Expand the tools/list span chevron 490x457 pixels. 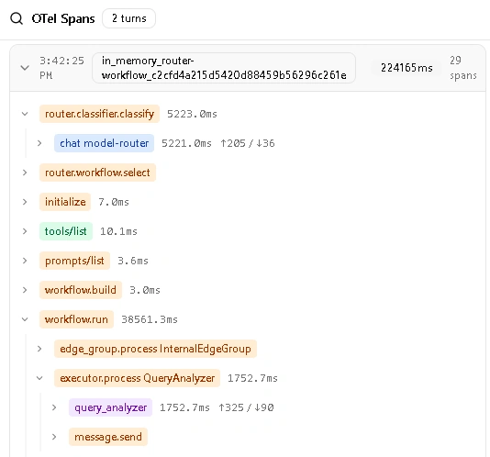[25, 231]
